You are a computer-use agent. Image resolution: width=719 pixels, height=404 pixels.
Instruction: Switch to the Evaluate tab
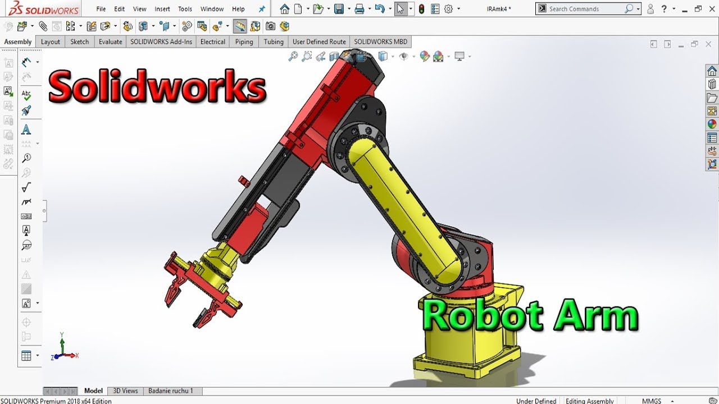coord(111,42)
